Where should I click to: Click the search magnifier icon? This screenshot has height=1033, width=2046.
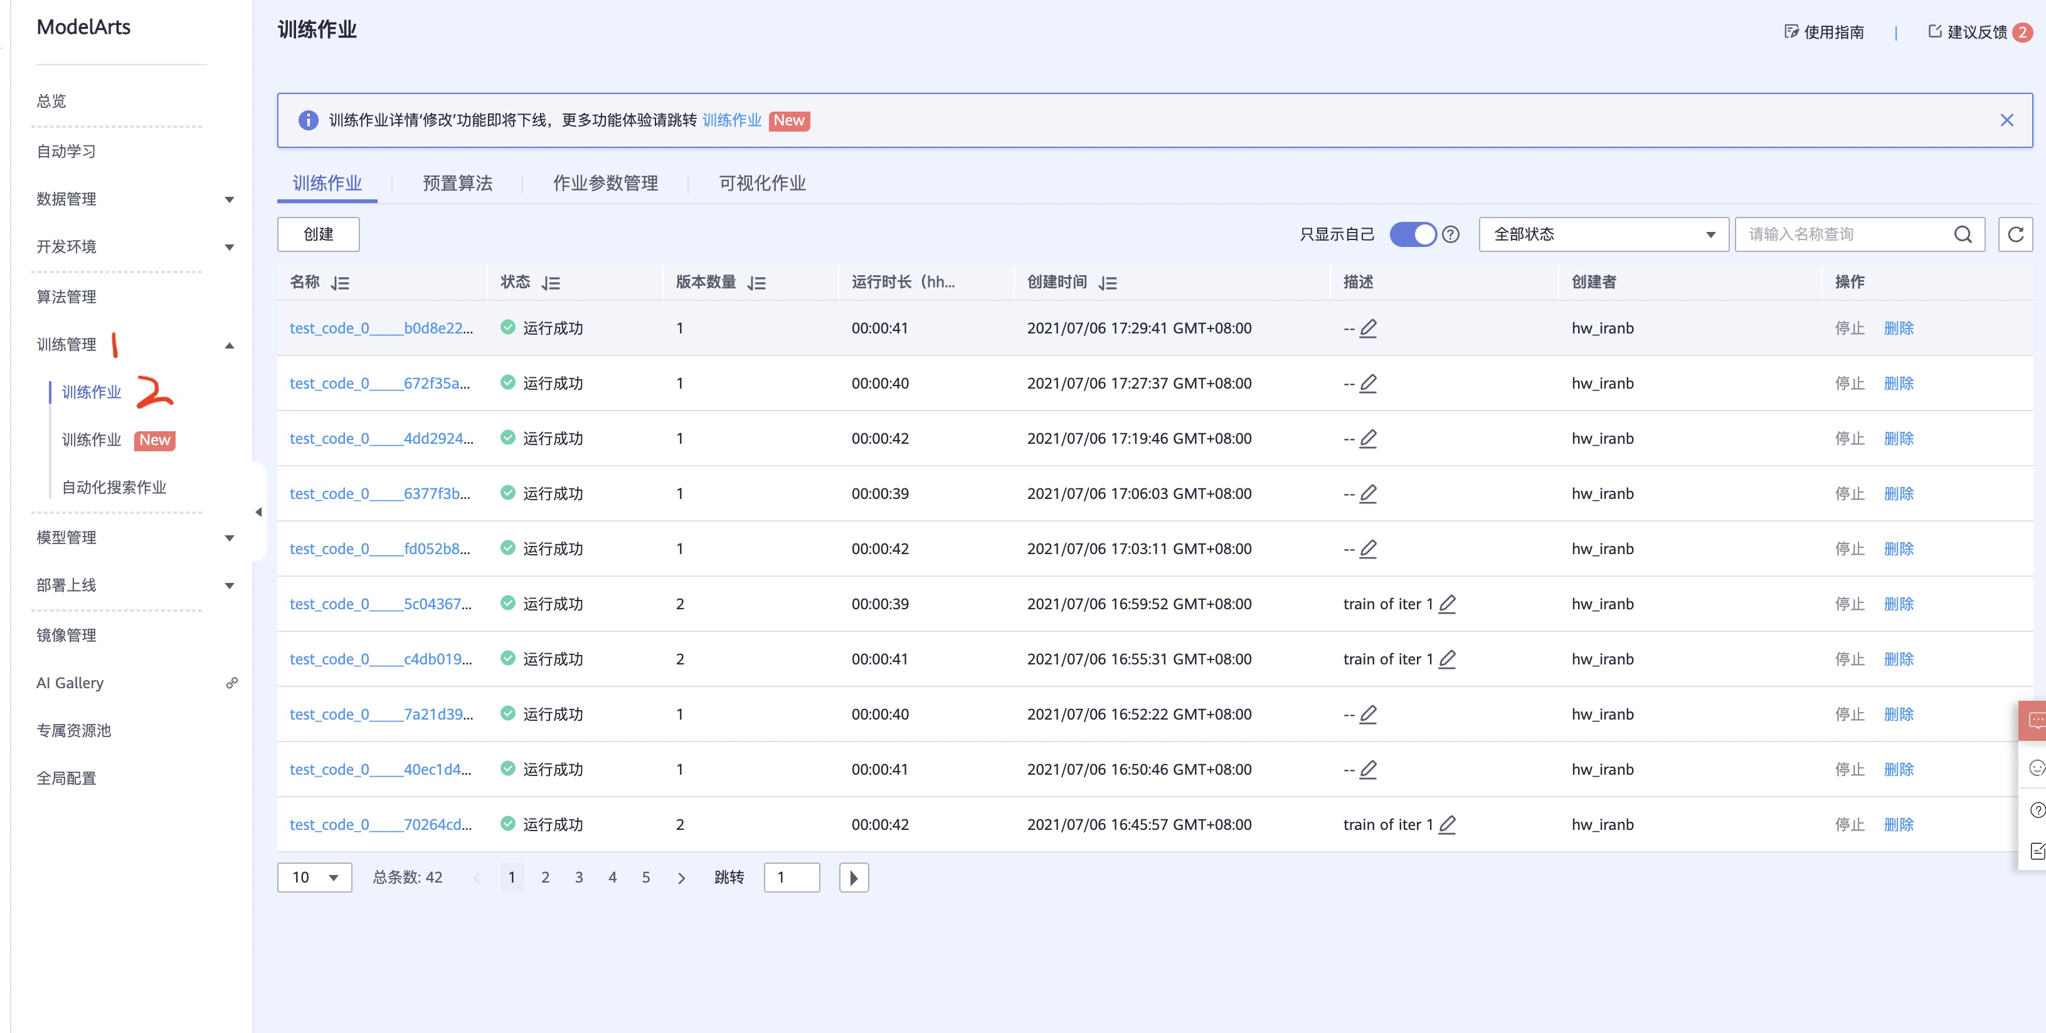tap(1962, 234)
